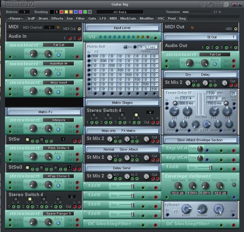Toggle Active on Space Flanger S insert
The image size is (244, 232).
click(x=58, y=223)
